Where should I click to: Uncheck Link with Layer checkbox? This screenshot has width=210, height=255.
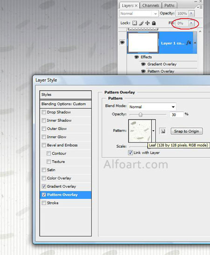click(x=130, y=153)
